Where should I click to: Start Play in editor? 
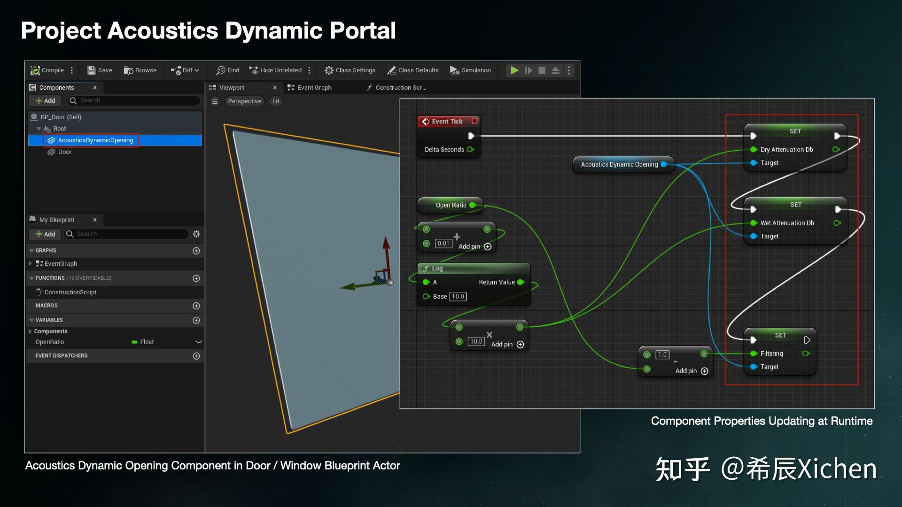coord(514,70)
